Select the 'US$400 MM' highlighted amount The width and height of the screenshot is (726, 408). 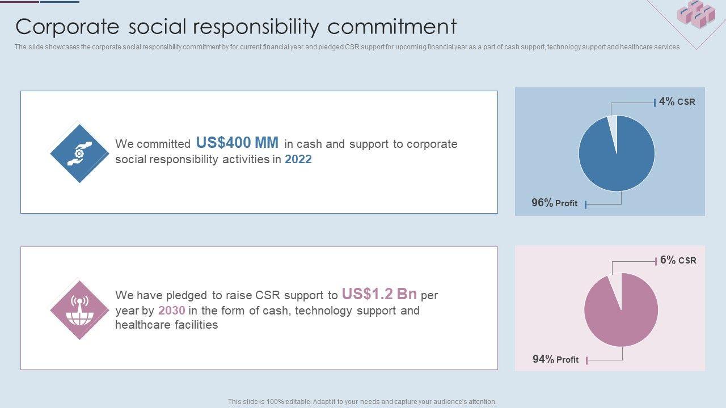click(237, 142)
